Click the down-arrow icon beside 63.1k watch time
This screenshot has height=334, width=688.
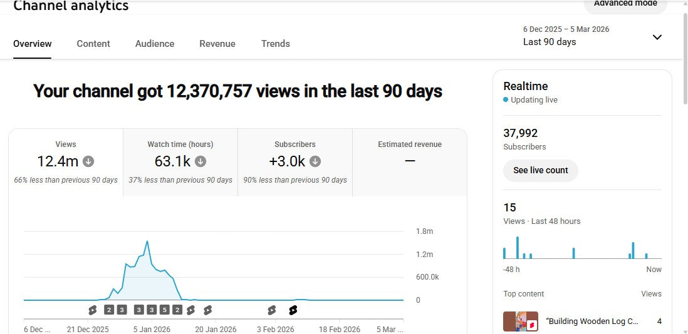[x=201, y=161]
